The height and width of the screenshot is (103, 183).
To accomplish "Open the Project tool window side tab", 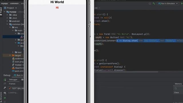I will coord(1,11).
